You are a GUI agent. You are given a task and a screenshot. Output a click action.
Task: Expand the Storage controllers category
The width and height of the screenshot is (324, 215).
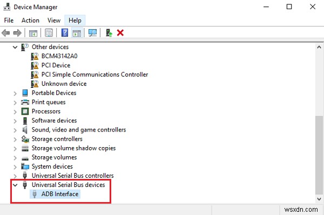tap(15, 140)
